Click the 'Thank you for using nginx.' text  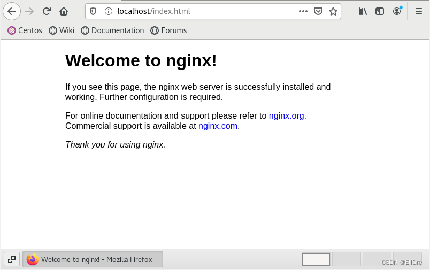pyautogui.click(x=115, y=144)
